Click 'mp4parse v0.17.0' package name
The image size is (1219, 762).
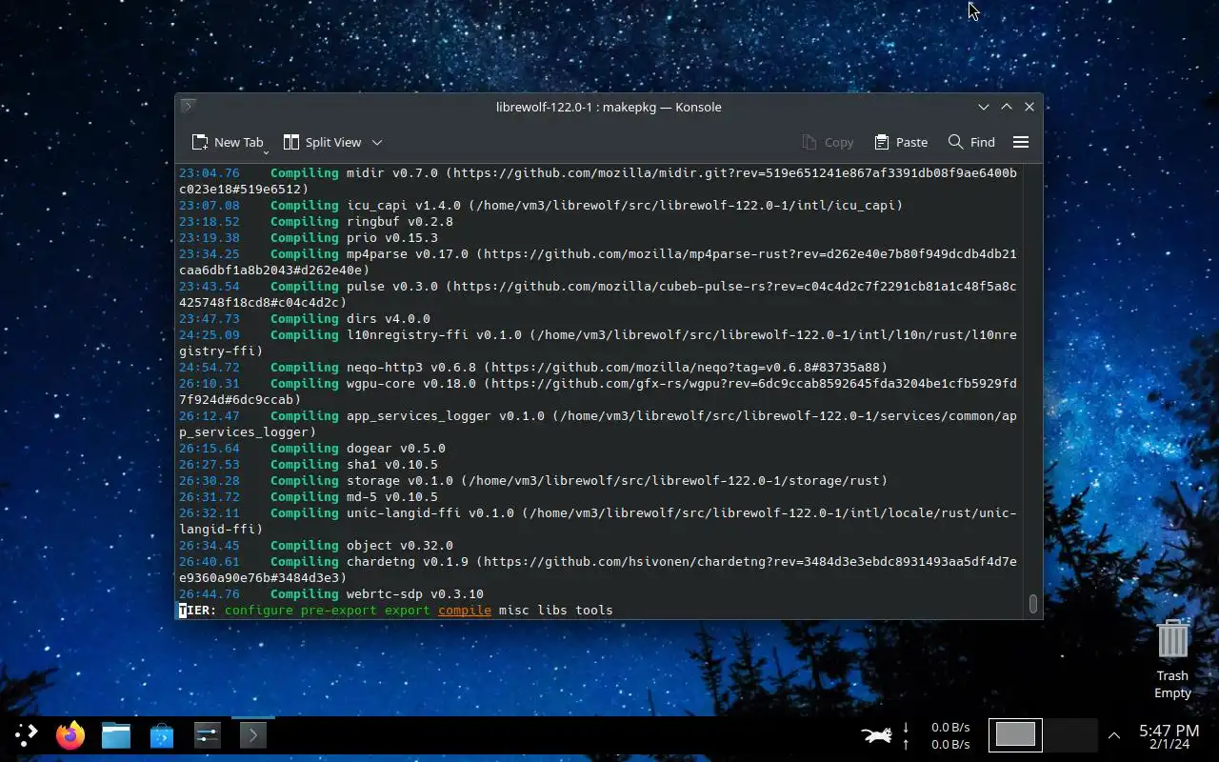(x=408, y=253)
